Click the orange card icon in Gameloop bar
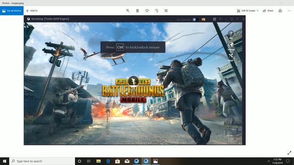 [x=204, y=19]
